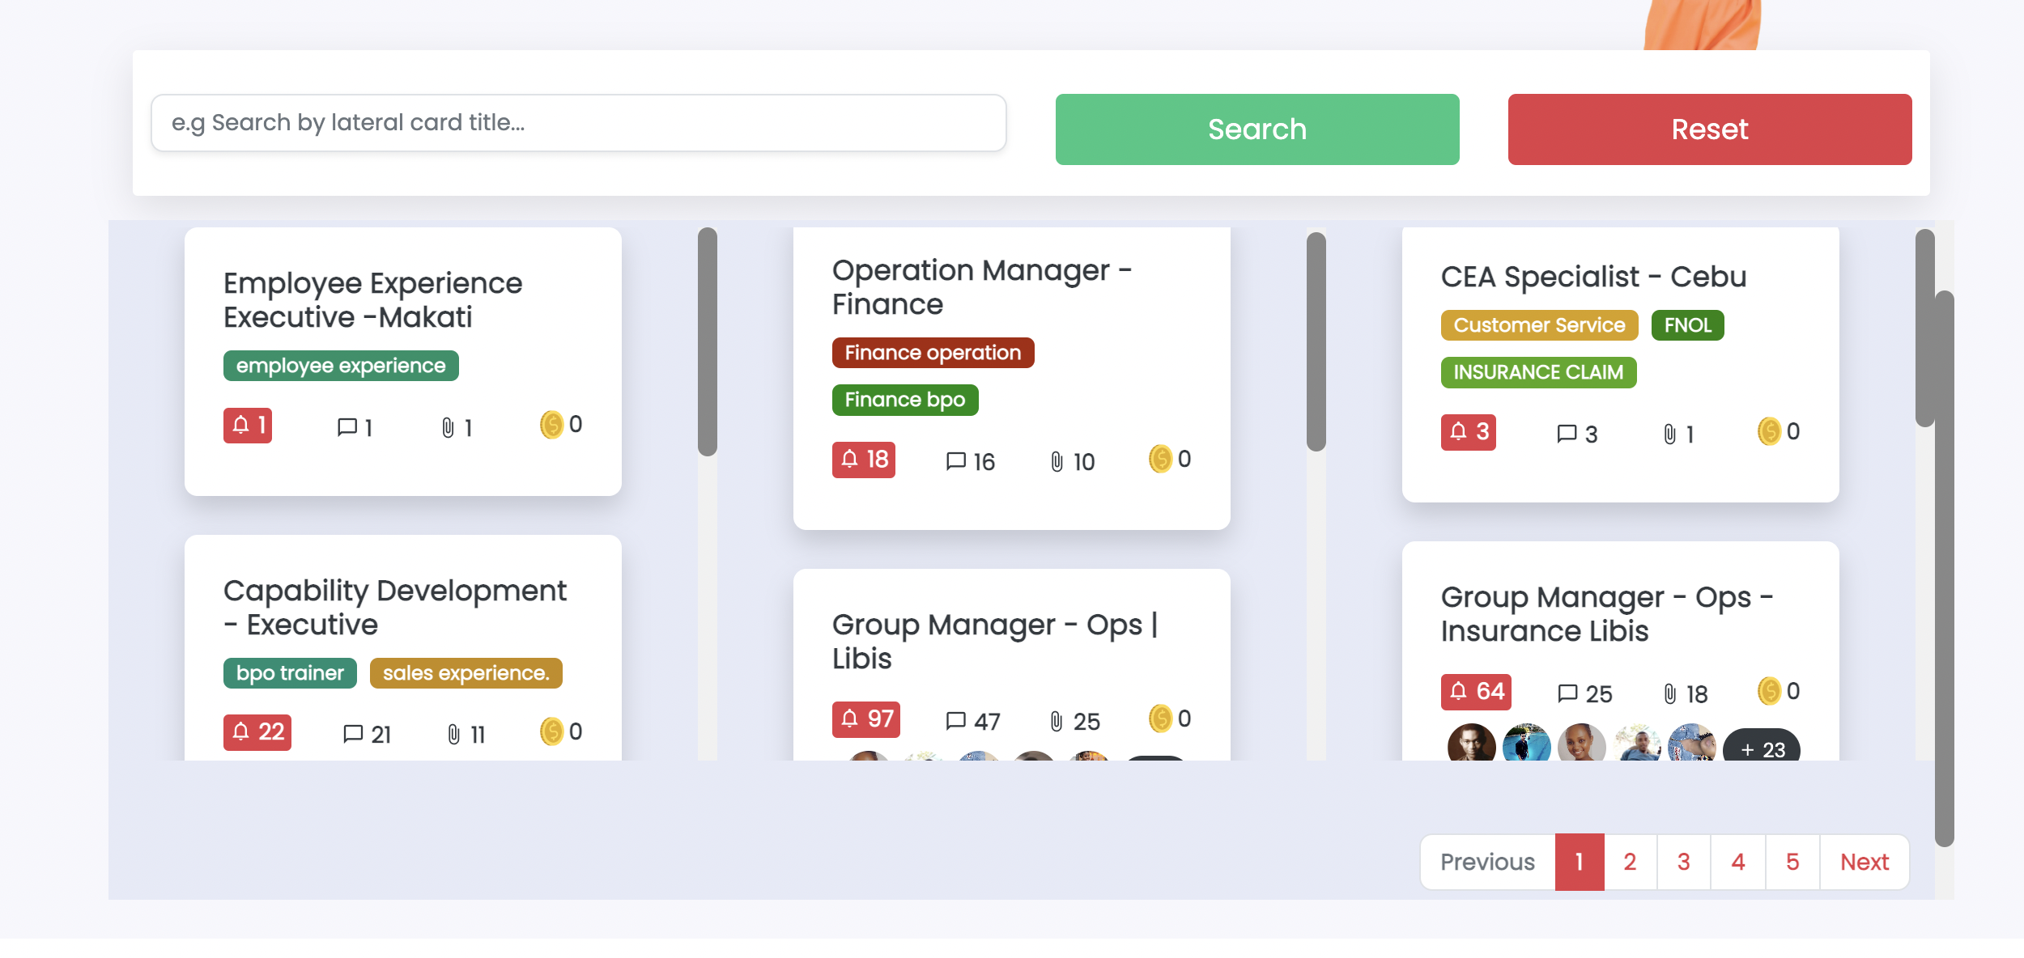Click bell badge showing 64 notifications

point(1475,692)
